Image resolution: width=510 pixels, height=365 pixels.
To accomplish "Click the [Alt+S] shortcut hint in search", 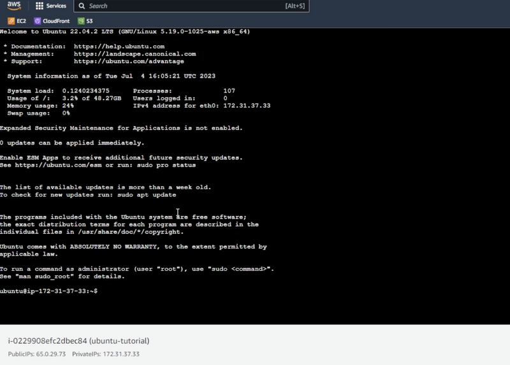I will [295, 6].
